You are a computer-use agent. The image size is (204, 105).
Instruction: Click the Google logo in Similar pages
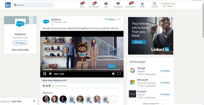click(x=132, y=71)
